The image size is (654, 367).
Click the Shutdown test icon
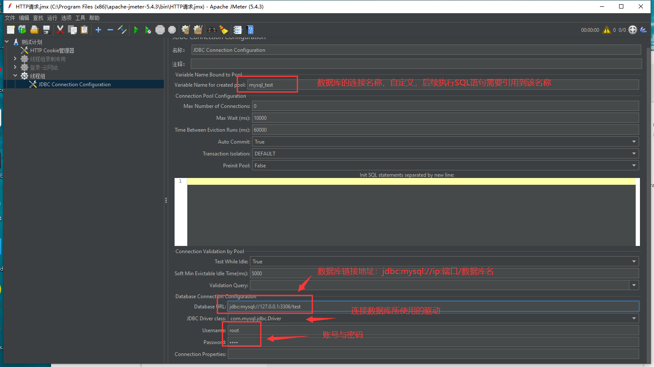[172, 30]
